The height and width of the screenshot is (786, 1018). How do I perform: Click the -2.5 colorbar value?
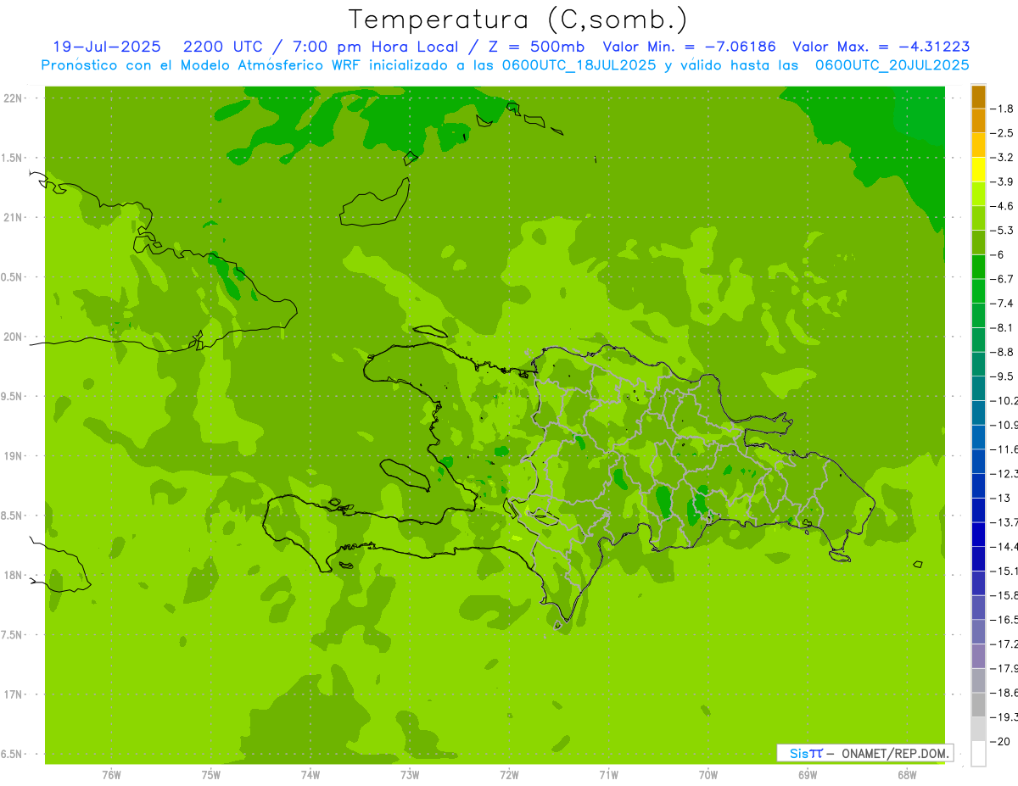(1002, 133)
